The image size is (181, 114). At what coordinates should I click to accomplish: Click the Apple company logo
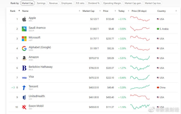(x=24, y=19)
